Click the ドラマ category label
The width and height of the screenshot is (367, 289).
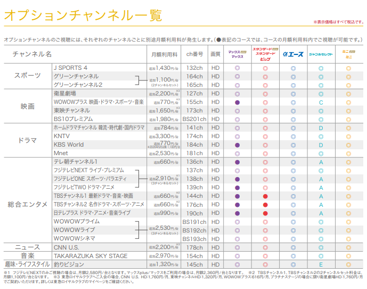pos(28,140)
